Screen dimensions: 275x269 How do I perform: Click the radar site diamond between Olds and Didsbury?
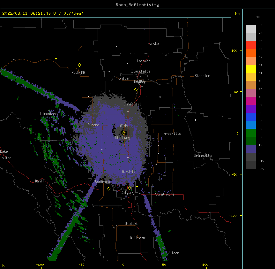coord(124,133)
